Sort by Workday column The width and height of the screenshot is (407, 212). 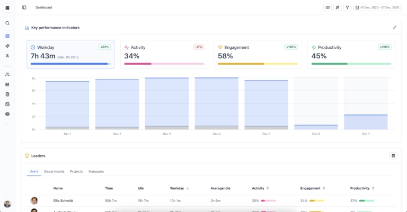click(x=179, y=188)
